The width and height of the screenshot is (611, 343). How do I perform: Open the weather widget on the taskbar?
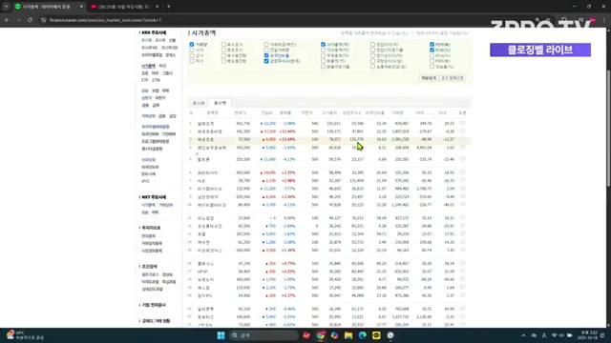[25, 335]
